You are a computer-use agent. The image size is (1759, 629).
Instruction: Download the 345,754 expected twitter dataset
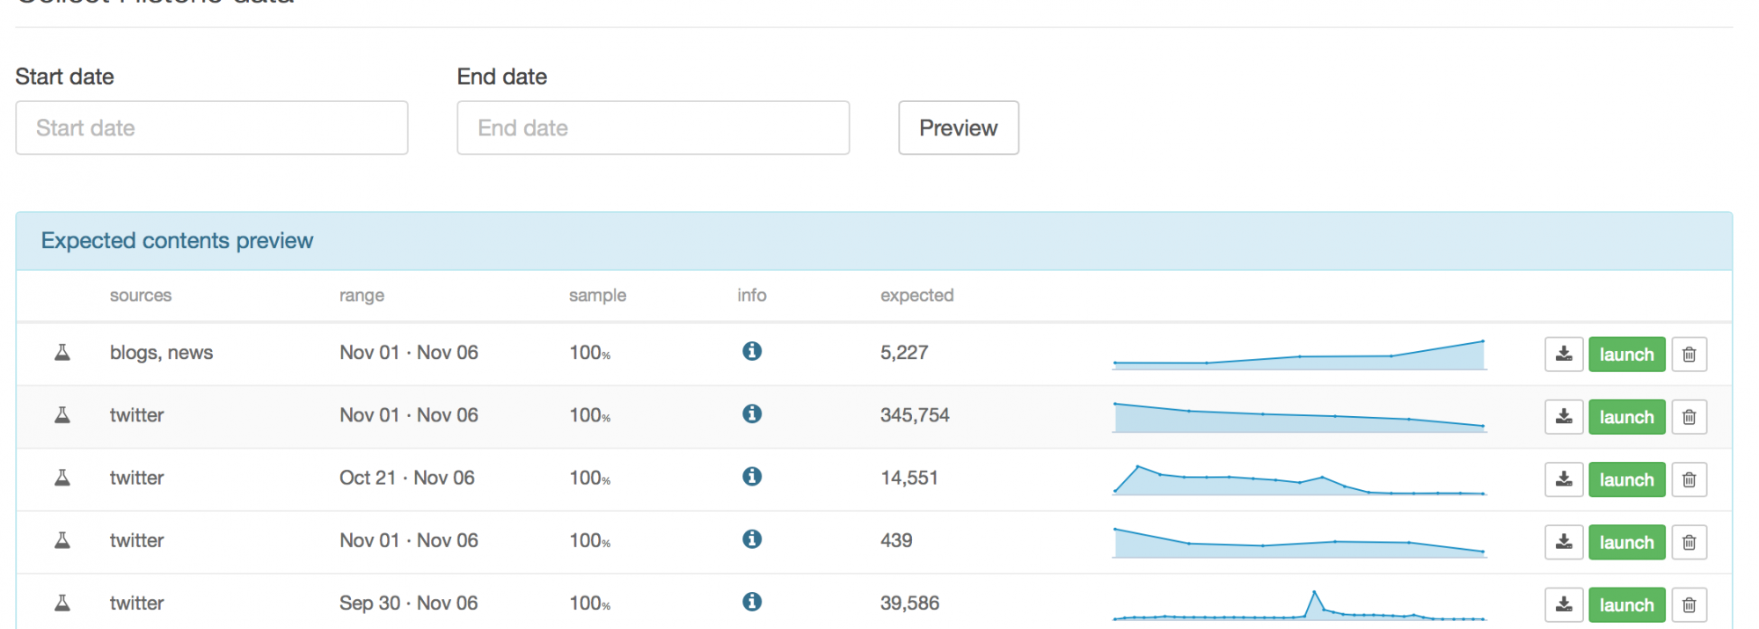(1563, 417)
